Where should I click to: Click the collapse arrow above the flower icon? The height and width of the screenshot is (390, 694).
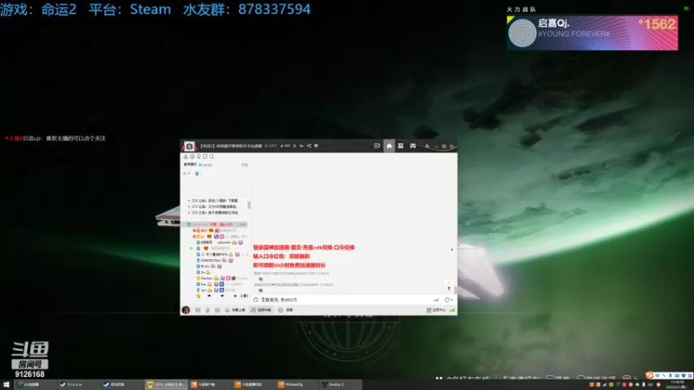[448, 282]
